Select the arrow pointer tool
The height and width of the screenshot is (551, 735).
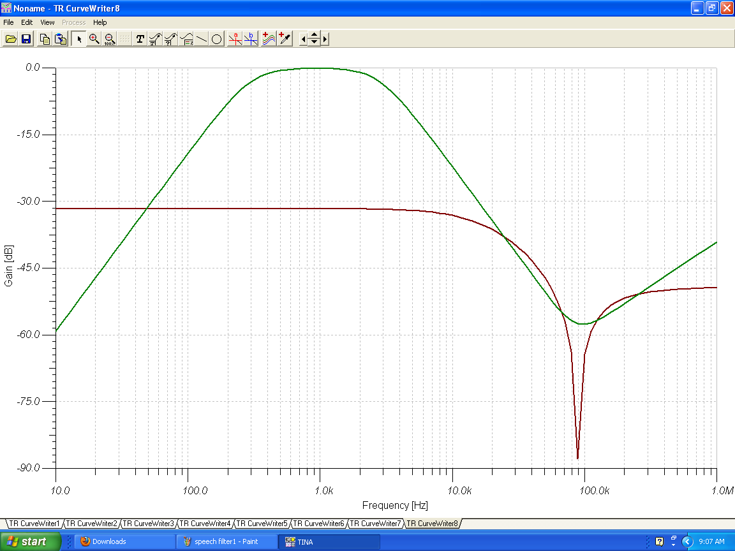[x=79, y=39]
